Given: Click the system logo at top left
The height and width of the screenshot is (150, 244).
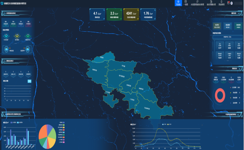Looking at the screenshot, I should coord(2,3).
